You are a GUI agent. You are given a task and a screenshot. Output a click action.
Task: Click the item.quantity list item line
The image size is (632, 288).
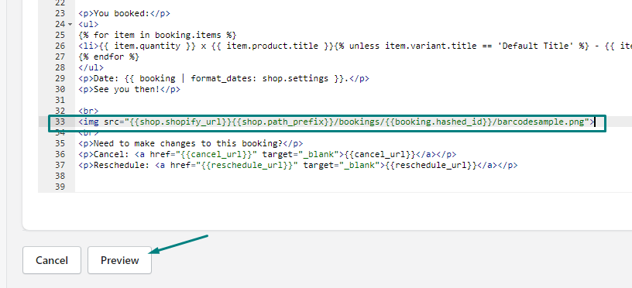(355, 46)
